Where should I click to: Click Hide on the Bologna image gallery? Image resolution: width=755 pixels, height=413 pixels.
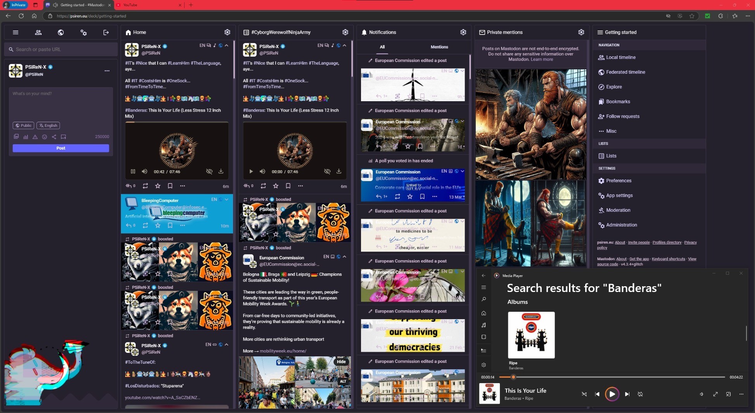click(341, 362)
